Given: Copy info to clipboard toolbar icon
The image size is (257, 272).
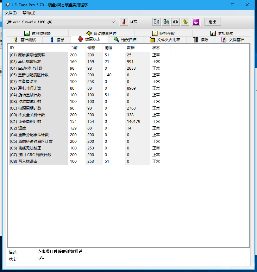Looking at the screenshot, I should (156, 22).
